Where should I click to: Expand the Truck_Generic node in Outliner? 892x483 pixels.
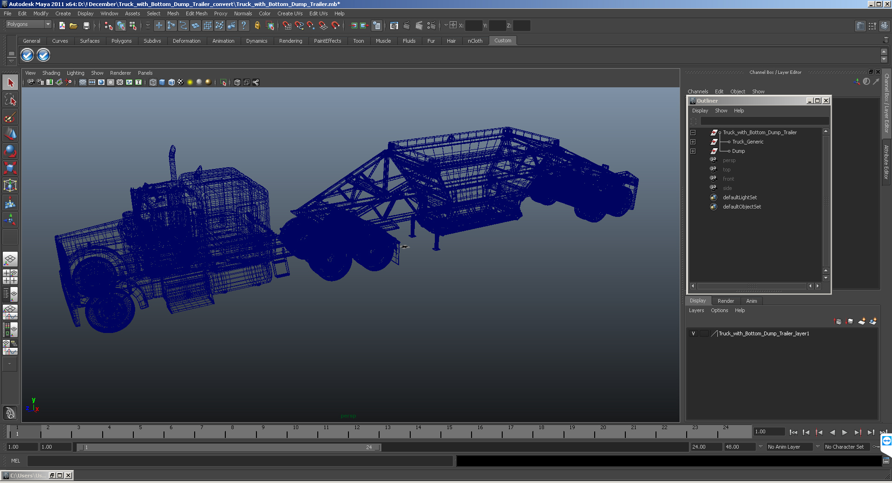pyautogui.click(x=693, y=142)
